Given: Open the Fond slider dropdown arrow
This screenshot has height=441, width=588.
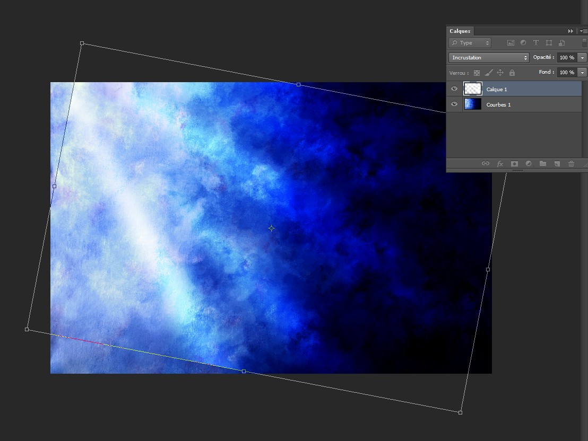Looking at the screenshot, I should coord(582,72).
